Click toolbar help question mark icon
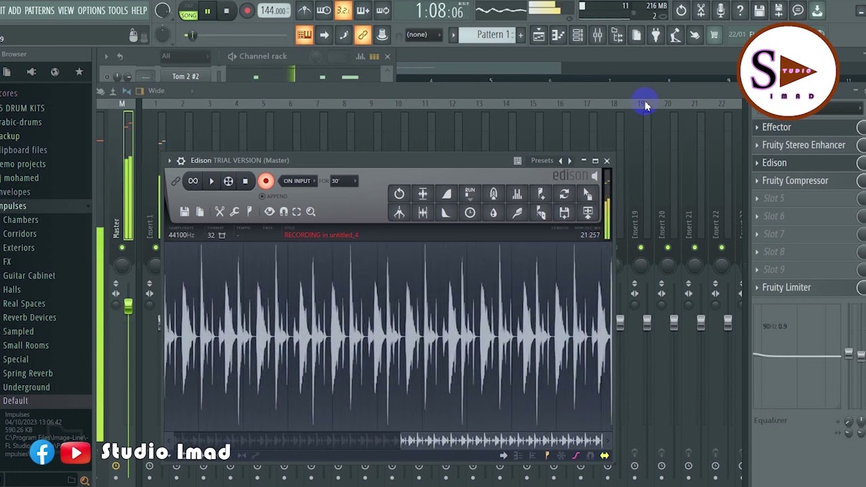Image resolution: width=866 pixels, height=487 pixels. [740, 10]
